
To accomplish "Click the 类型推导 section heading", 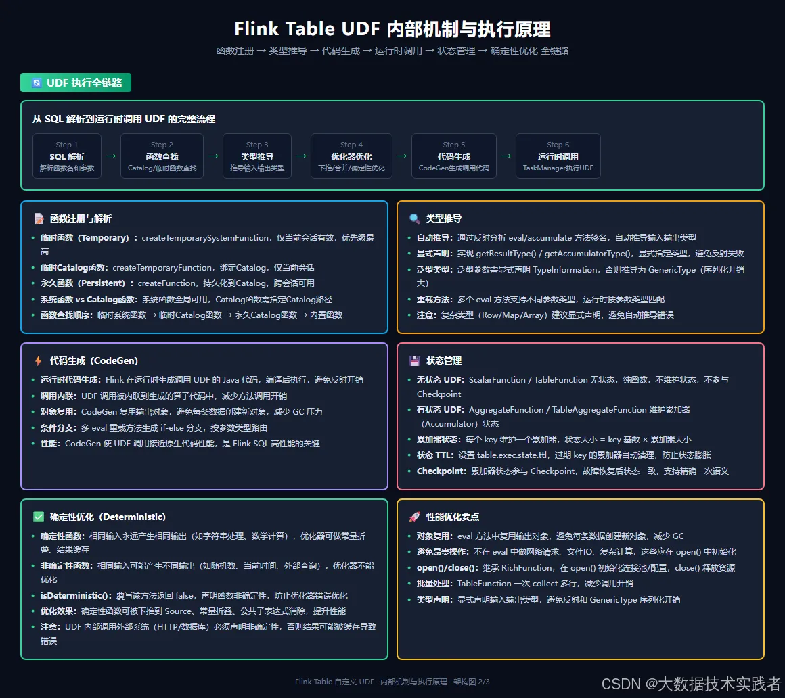I will pos(444,218).
